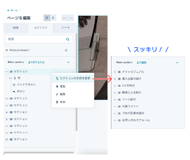Click the redo arrow button
Screen dimensions: 190x160
[x=71, y=18]
